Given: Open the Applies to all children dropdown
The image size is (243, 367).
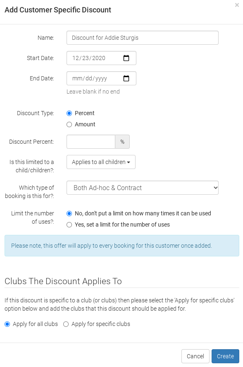Looking at the screenshot, I should click(x=101, y=162).
